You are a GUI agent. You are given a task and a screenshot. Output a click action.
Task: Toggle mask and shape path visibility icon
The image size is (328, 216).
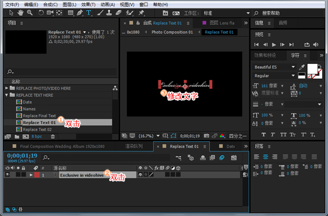pyautogui.click(x=173, y=136)
